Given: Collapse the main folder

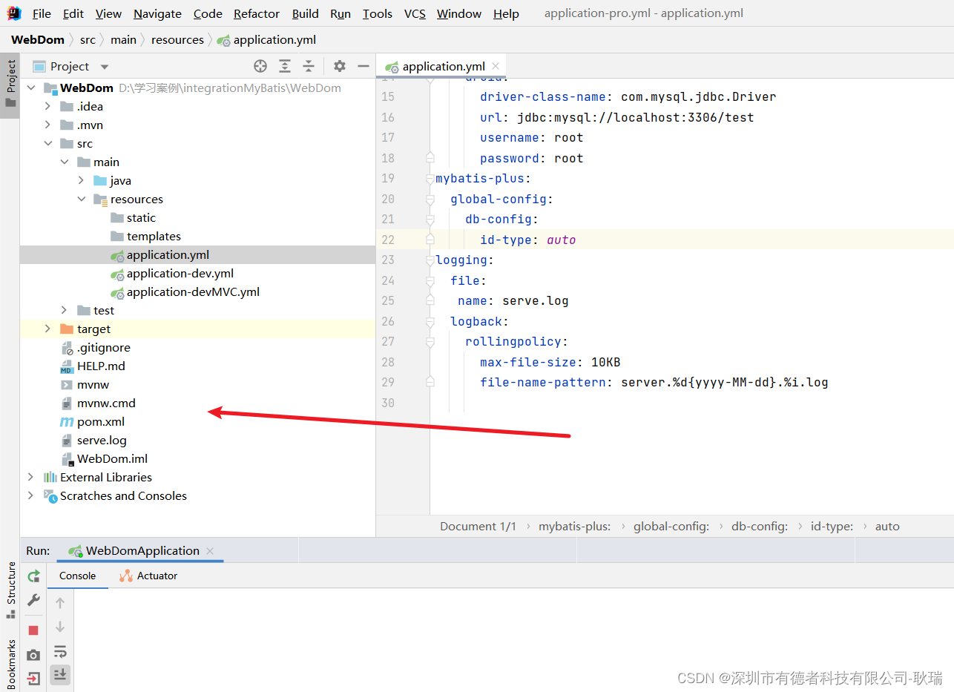Looking at the screenshot, I should (65, 162).
